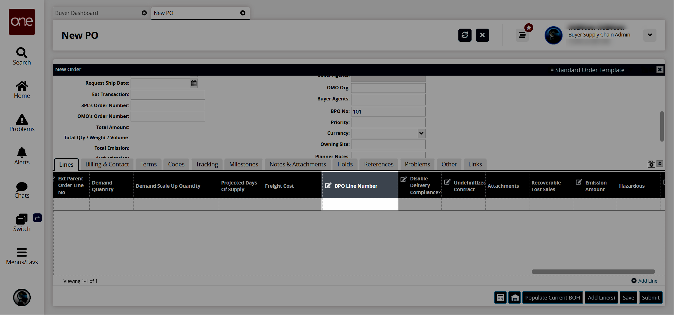Click the refresh icon in header
The image size is (674, 315).
465,35
